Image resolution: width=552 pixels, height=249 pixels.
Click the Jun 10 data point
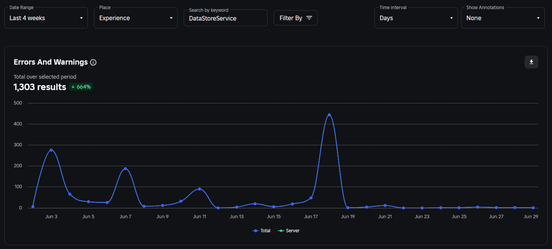tap(181, 201)
